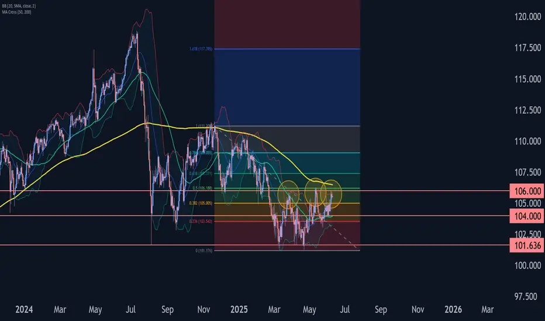
Task: Click the 2025 label on time axis
Action: 239,309
